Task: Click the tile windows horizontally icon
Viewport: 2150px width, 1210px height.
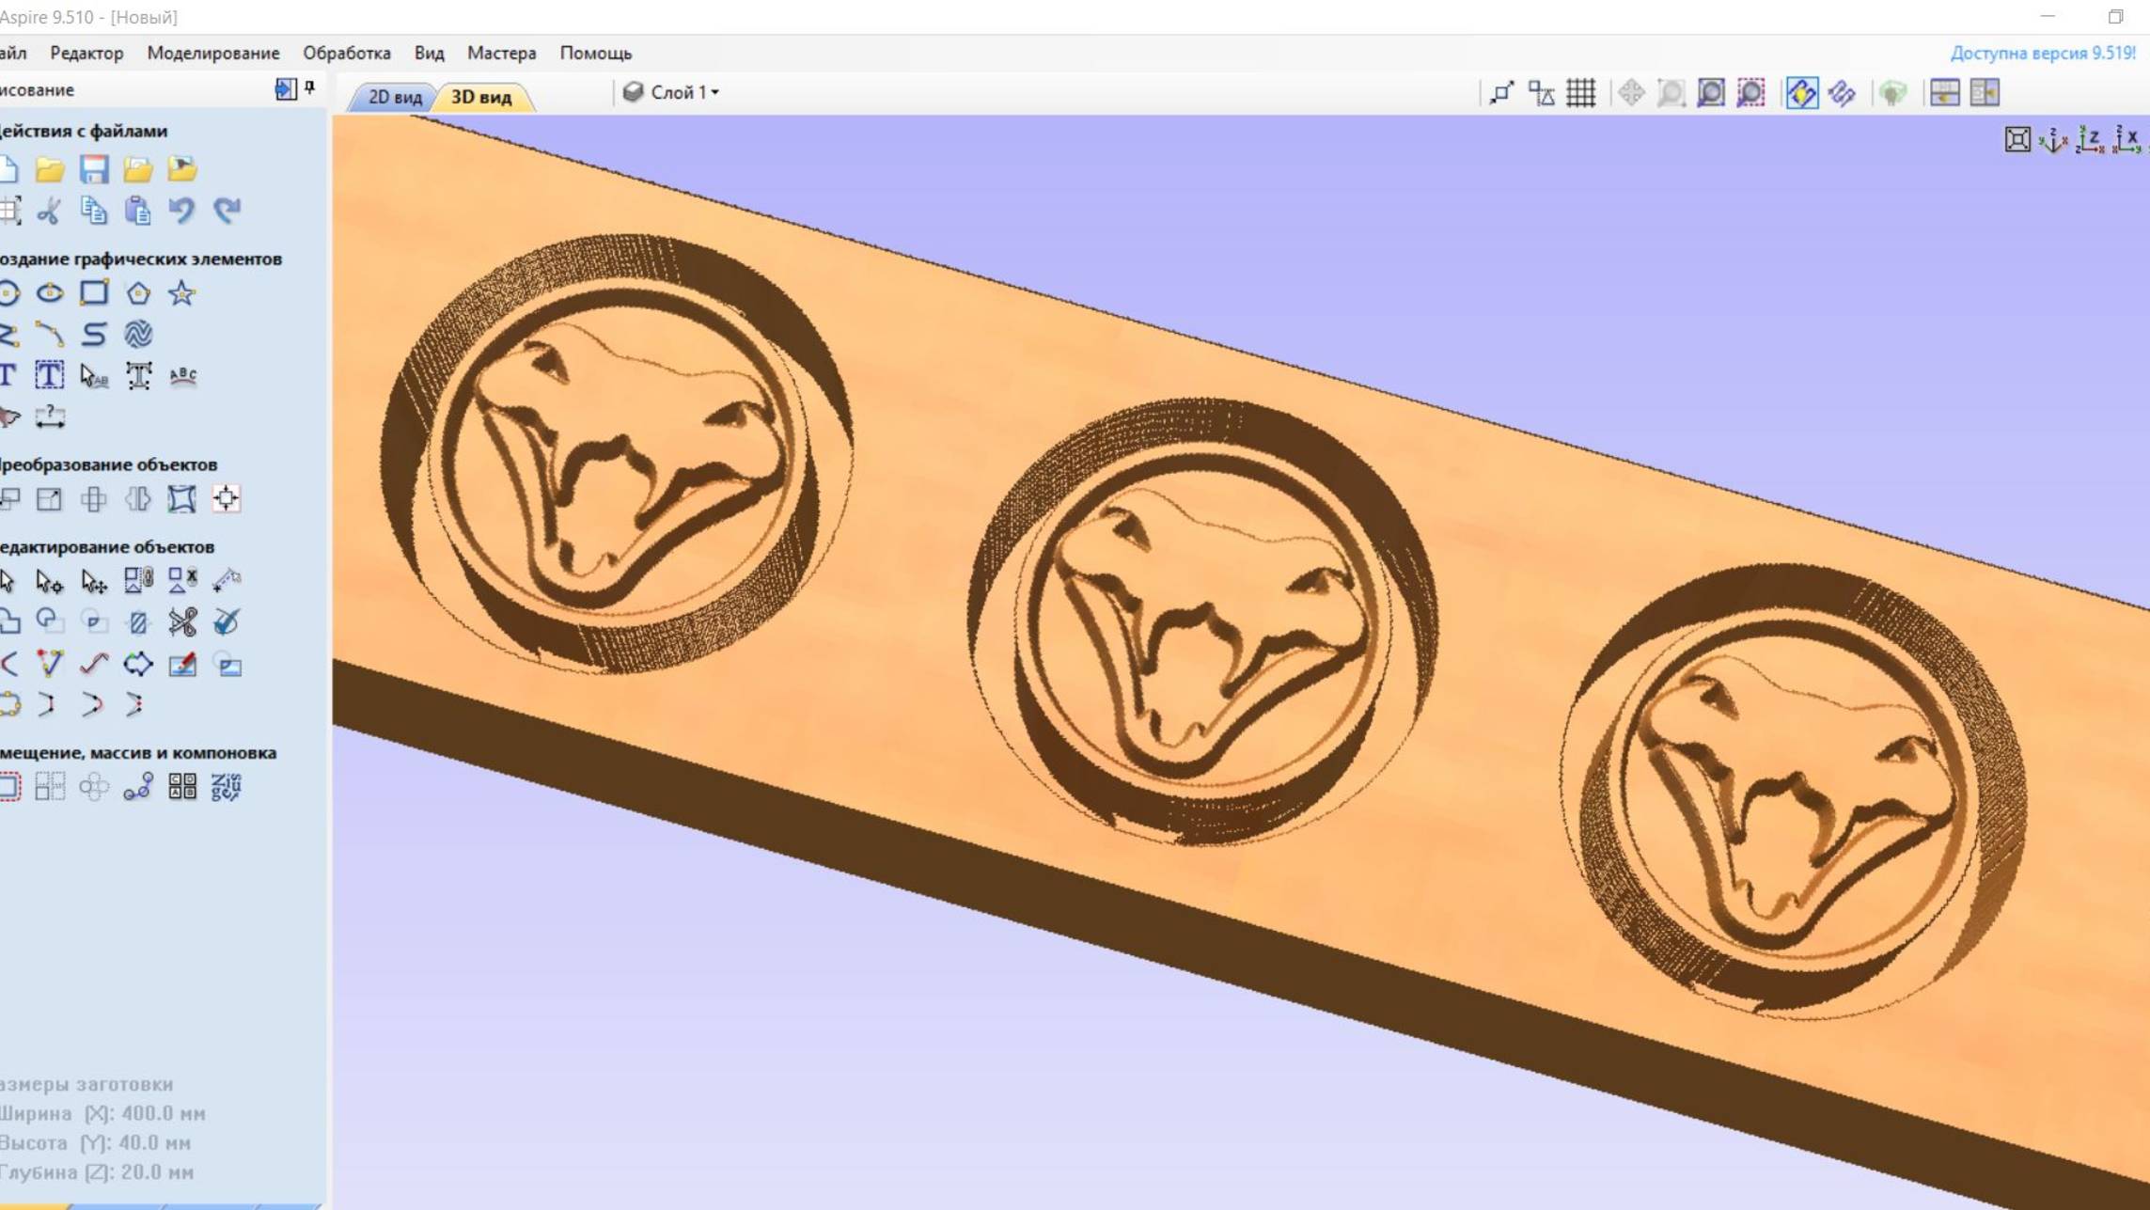Action: point(1944,92)
